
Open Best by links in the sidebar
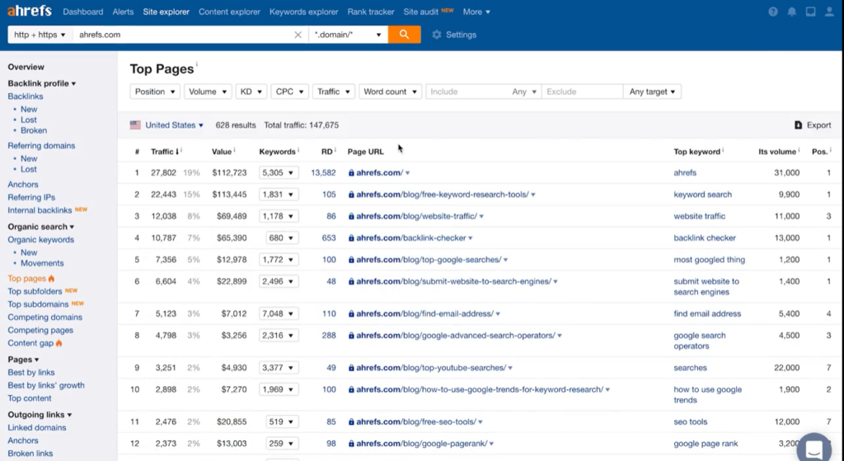31,372
